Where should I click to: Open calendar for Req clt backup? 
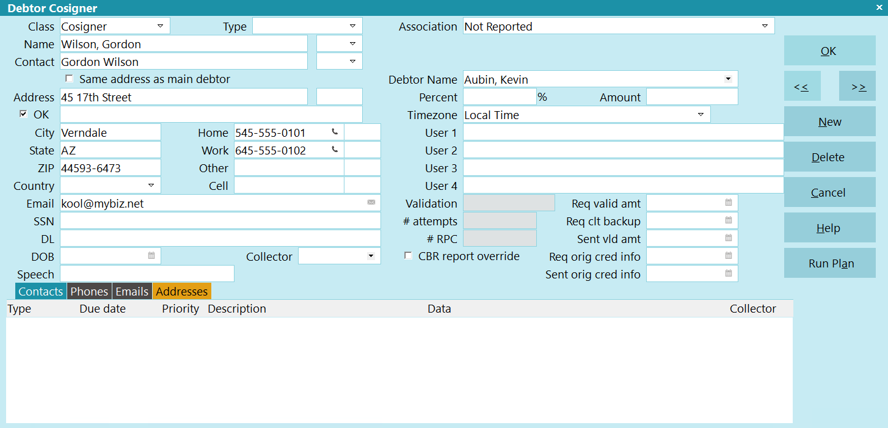pyautogui.click(x=729, y=220)
